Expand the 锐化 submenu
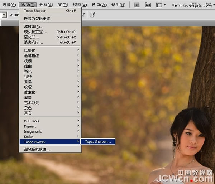This screenshot has height=184, width=215. [50, 71]
